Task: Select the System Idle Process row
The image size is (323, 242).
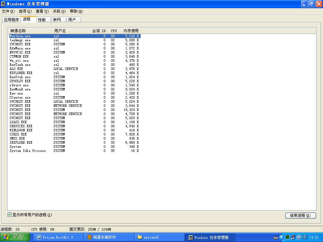Action: coord(74,151)
